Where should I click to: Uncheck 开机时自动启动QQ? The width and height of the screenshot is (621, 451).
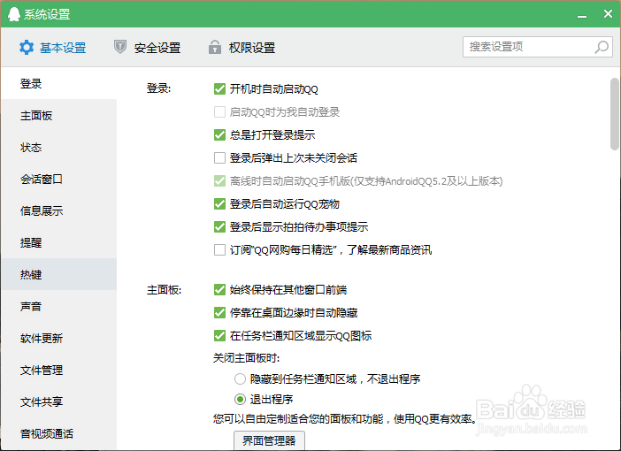219,89
